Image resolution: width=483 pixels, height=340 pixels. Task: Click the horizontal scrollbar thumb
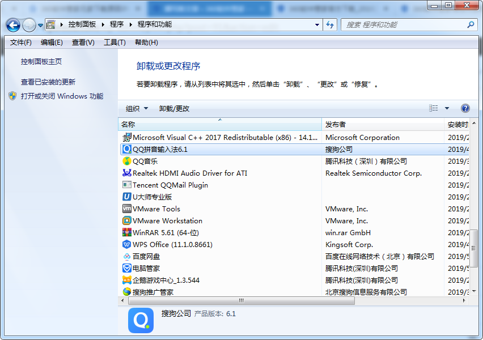pyautogui.click(x=241, y=300)
